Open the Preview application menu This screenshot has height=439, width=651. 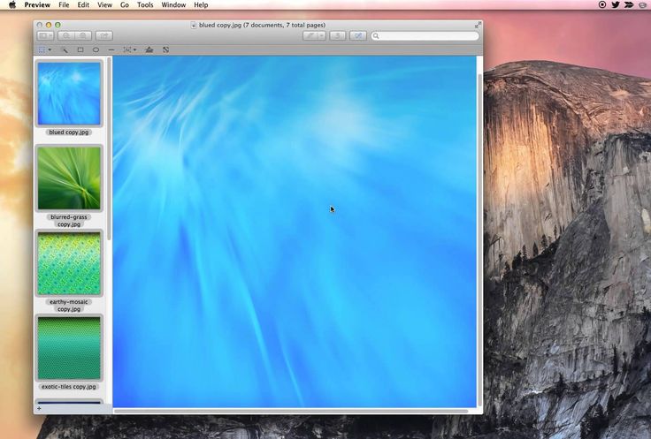pyautogui.click(x=37, y=5)
